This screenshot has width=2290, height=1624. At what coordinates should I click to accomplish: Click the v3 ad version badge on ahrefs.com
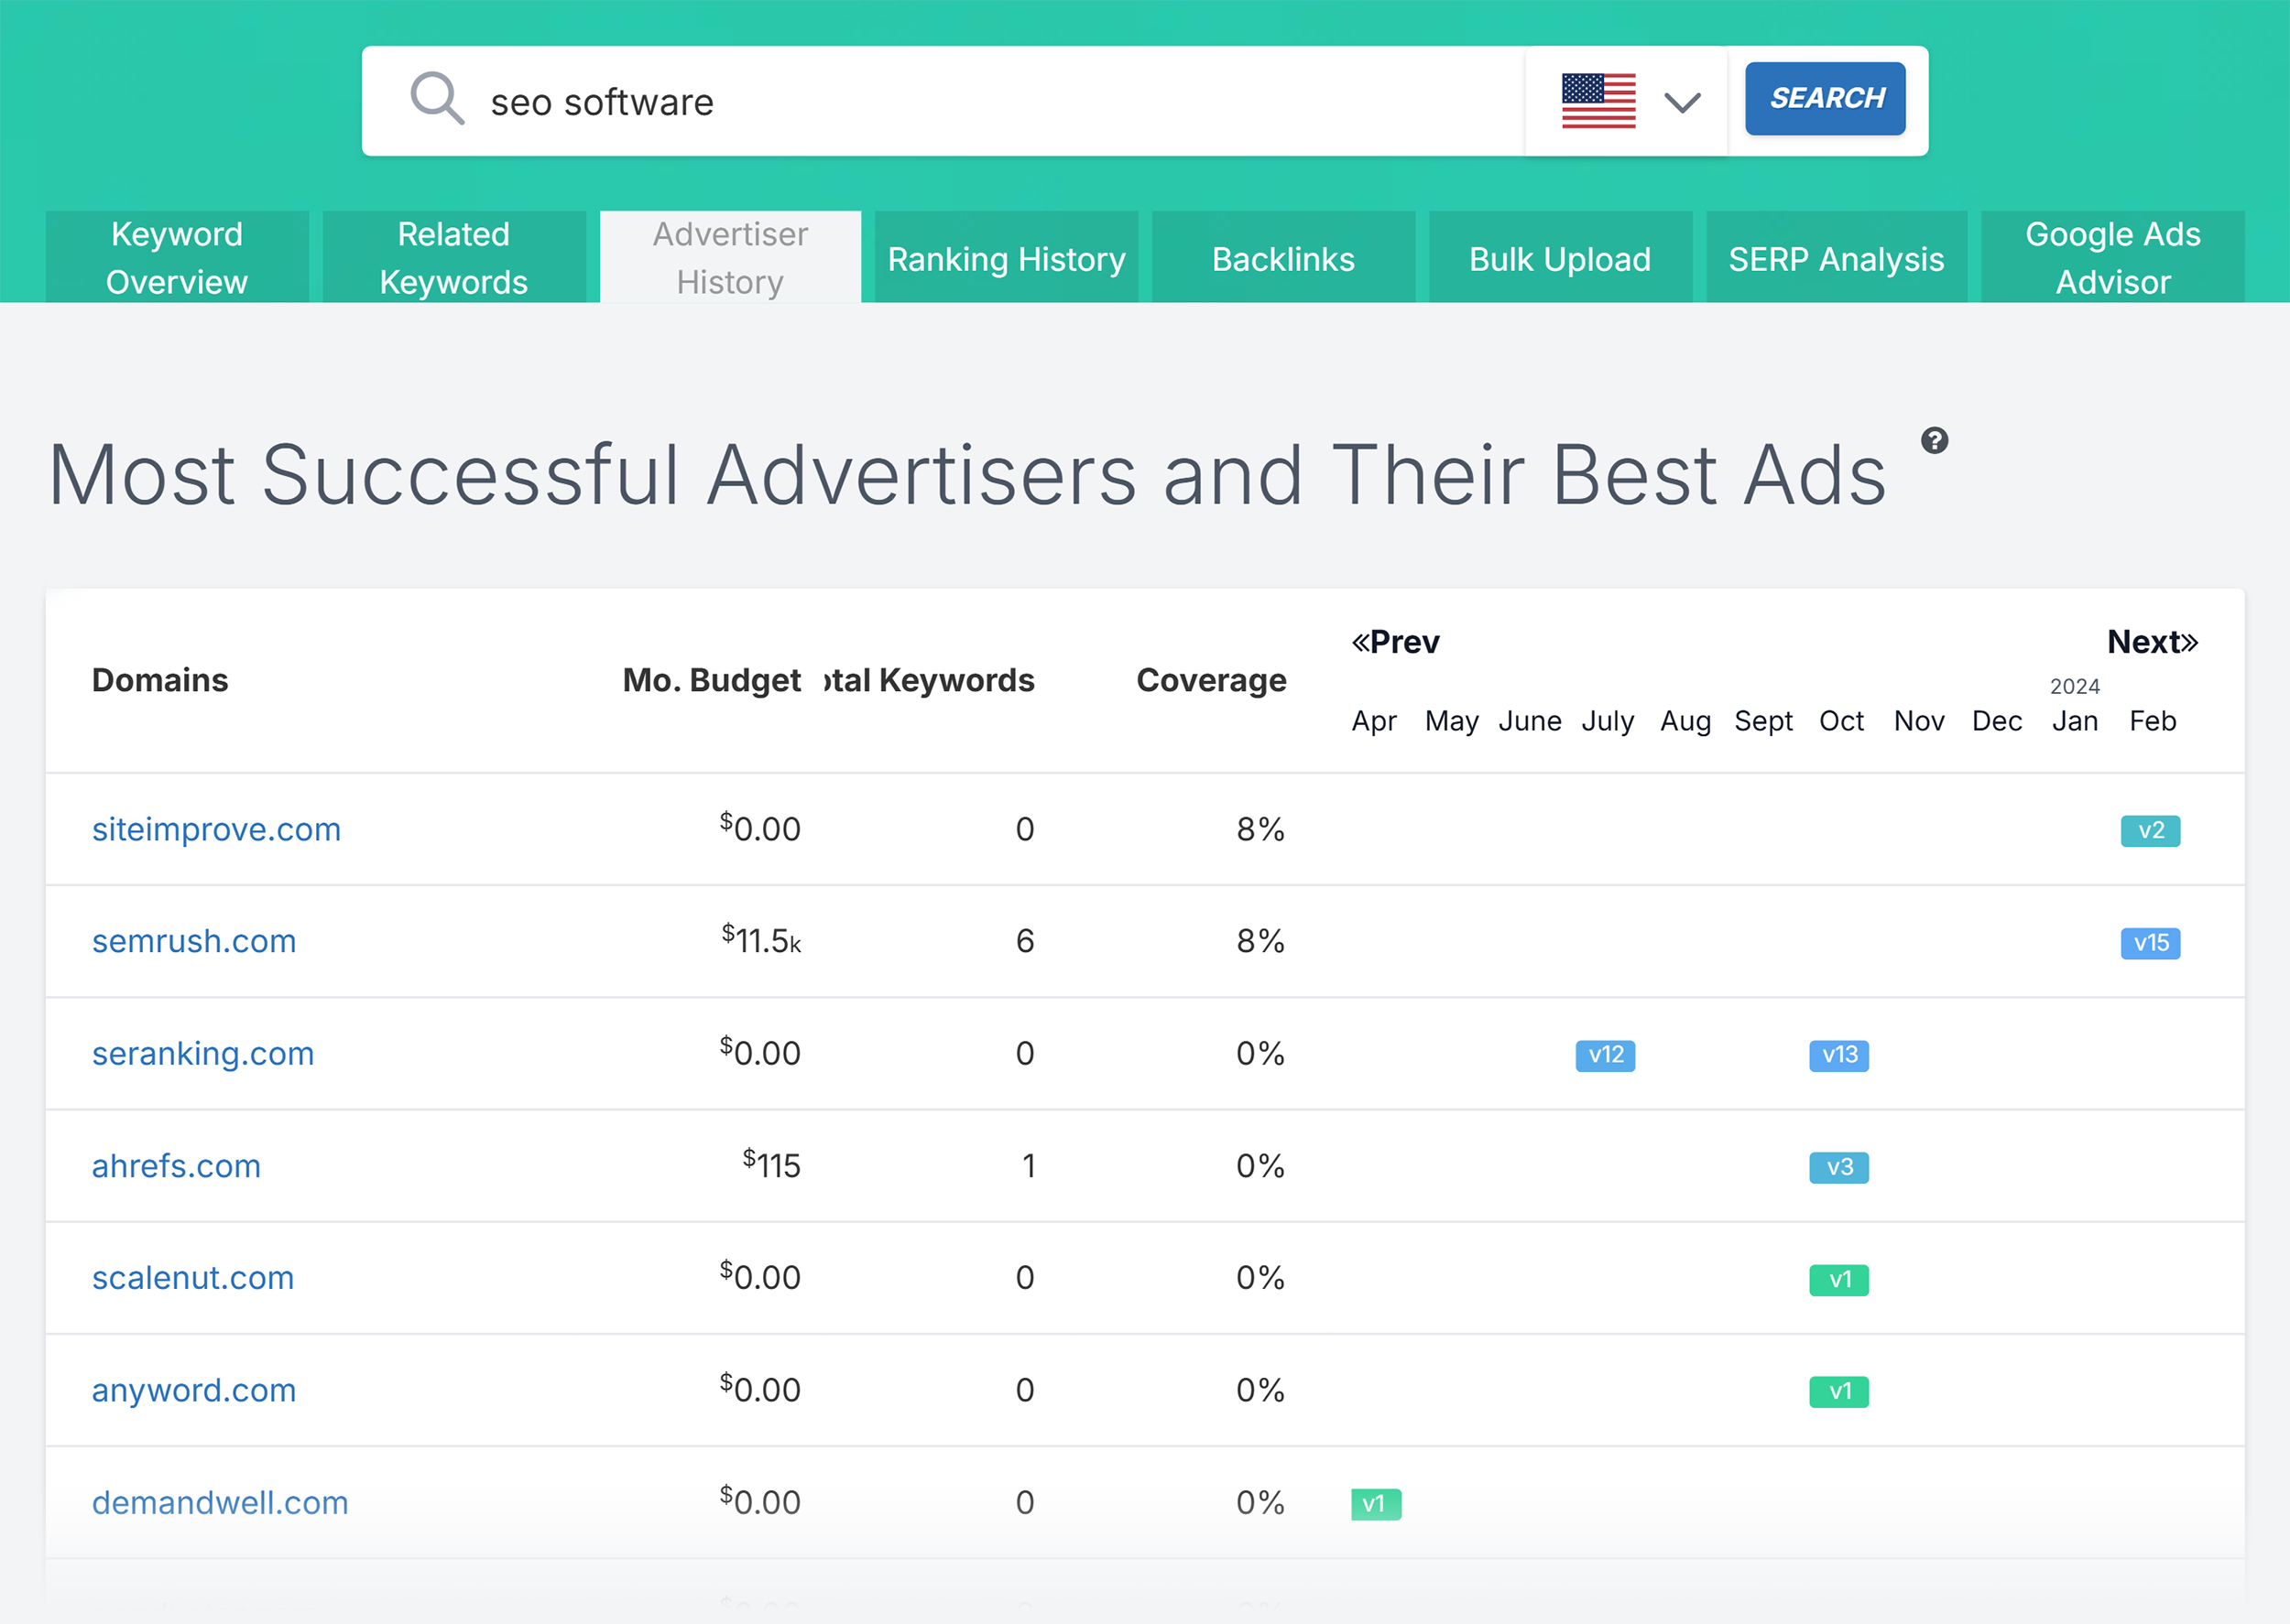(1837, 1165)
